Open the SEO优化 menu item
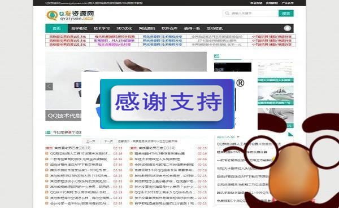 coord(124,29)
